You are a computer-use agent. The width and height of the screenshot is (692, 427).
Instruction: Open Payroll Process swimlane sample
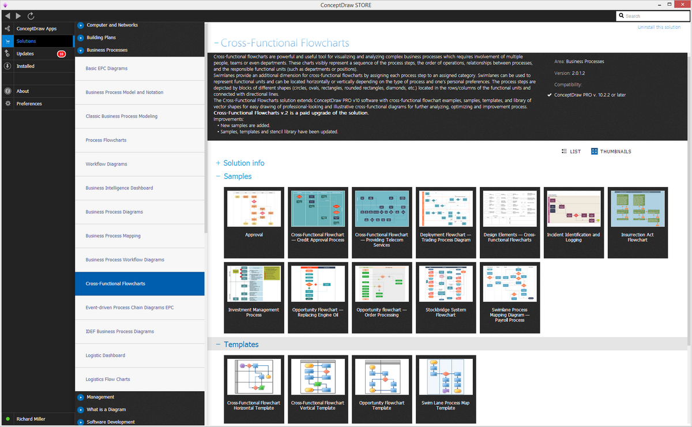(x=510, y=298)
